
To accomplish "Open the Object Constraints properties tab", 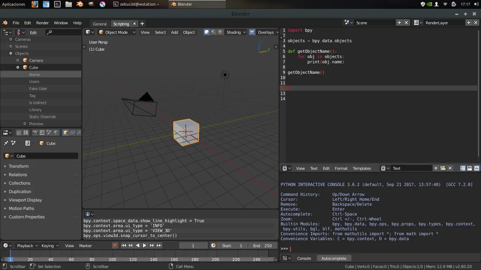I will click(72, 133).
